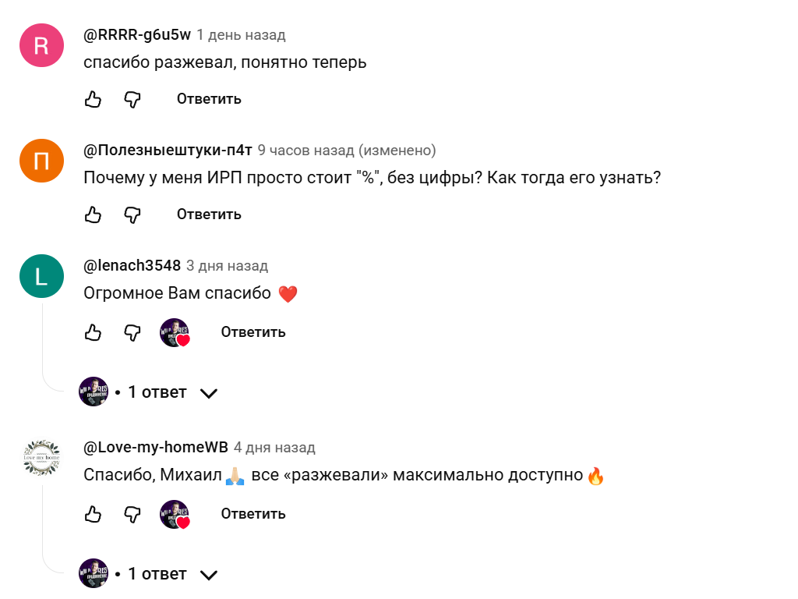This screenshot has height=599, width=798.
Task: Like the comment by @RRRR-g6u5w
Action: [93, 99]
